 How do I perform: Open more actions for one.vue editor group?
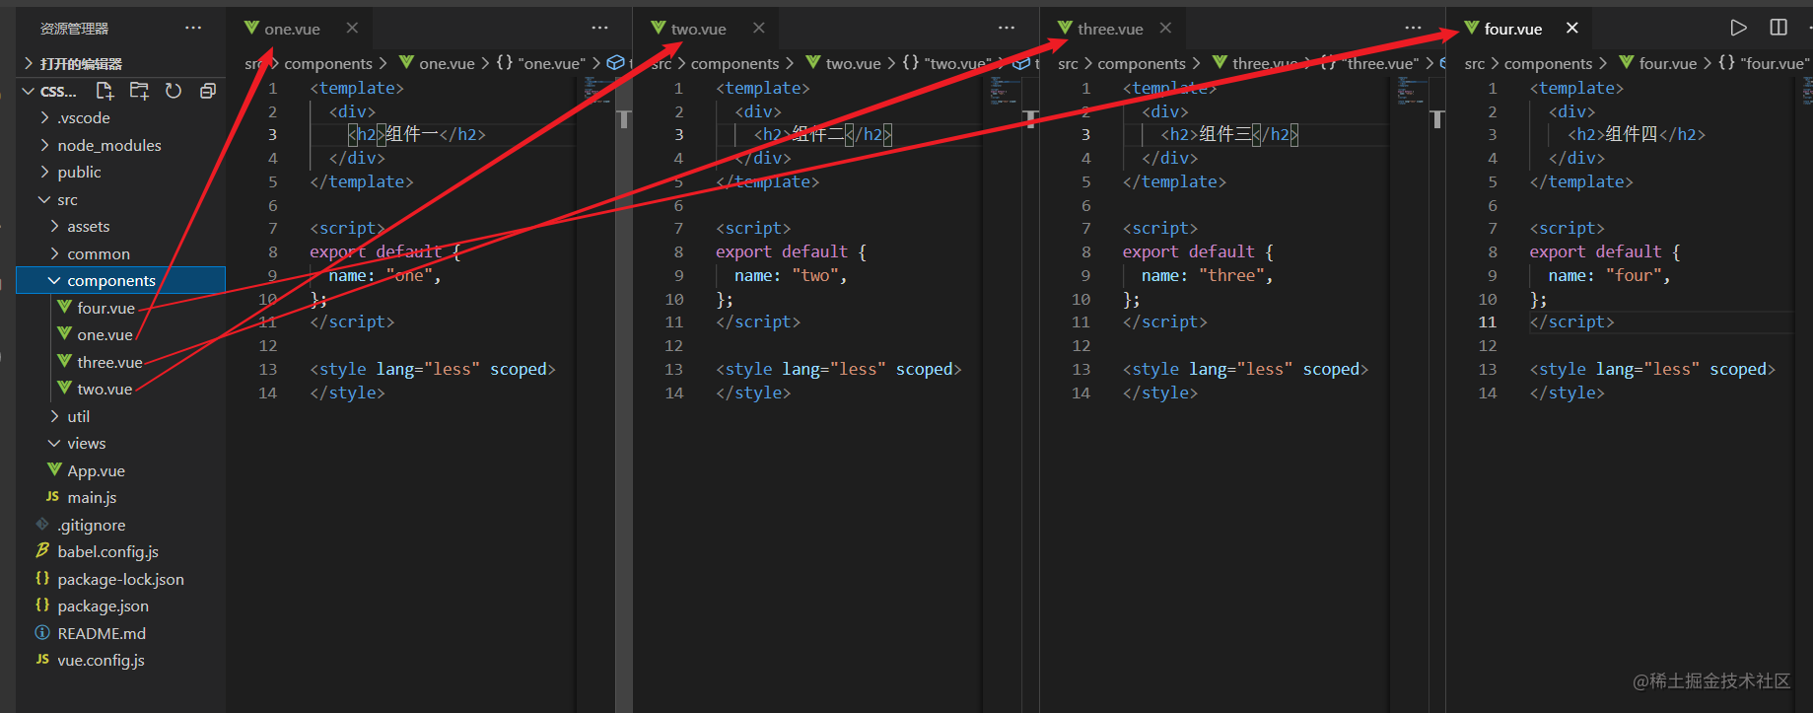click(599, 28)
